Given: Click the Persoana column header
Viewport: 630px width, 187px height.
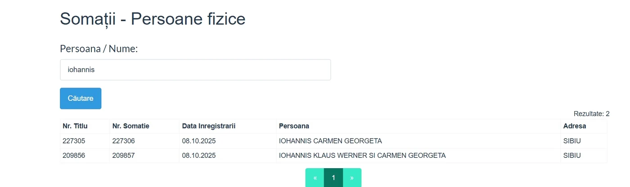Looking at the screenshot, I should coord(294,126).
